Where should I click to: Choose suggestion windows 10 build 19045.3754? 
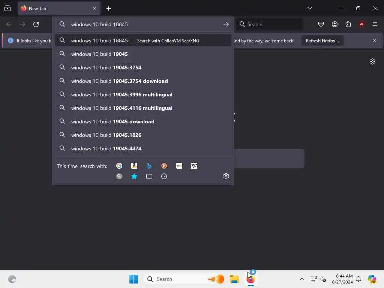[143, 67]
